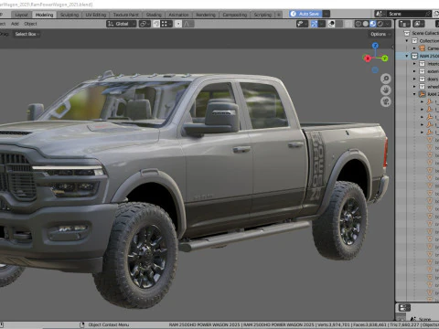Click Object Context Menu status hint
Screen dimensions: 439x329
point(109,324)
